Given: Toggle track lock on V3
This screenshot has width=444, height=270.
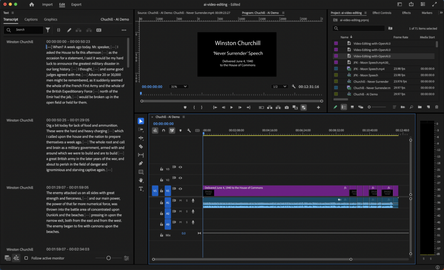Looking at the screenshot, I should click(x=161, y=169).
